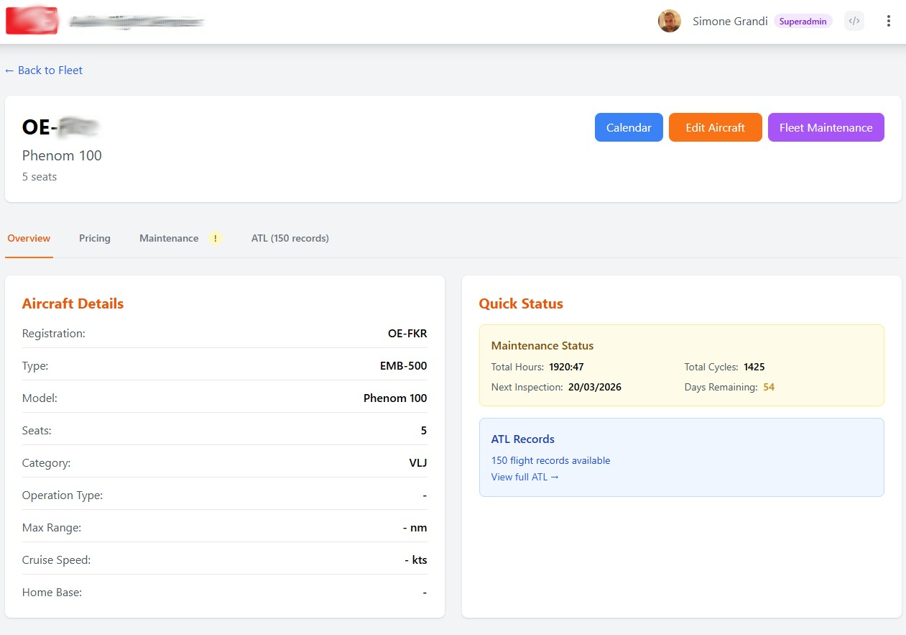The height and width of the screenshot is (635, 906).
Task: Click the ATL Records card heading
Action: click(x=522, y=439)
